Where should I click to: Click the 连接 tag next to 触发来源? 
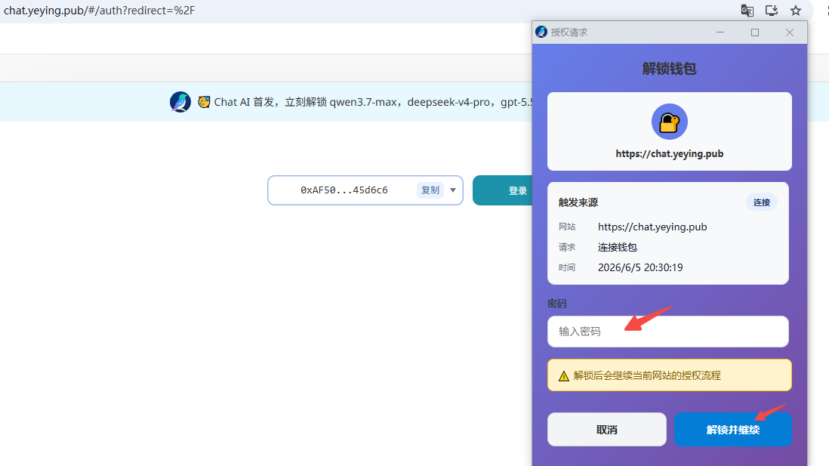coord(761,202)
